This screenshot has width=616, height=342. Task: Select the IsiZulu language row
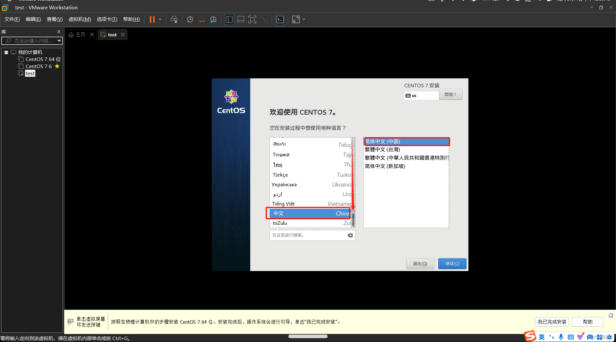[x=311, y=223]
